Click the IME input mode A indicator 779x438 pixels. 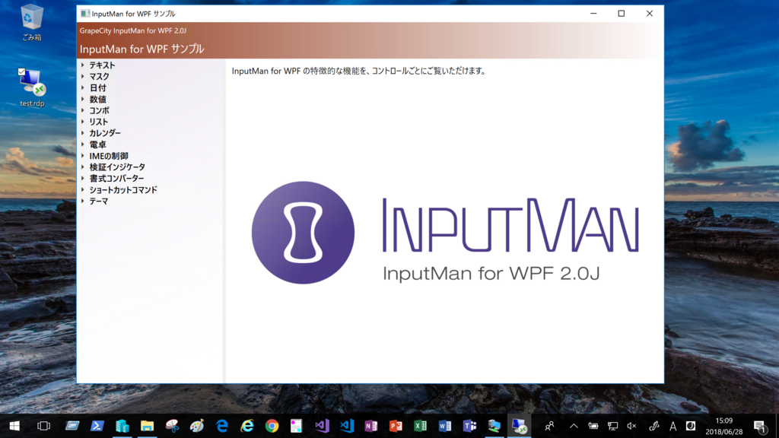pyautogui.click(x=672, y=426)
